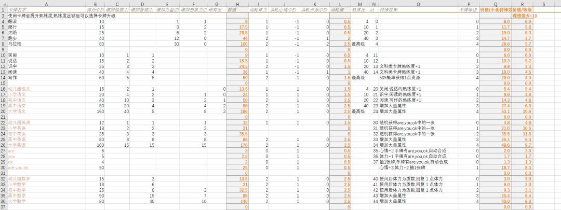The image size is (561, 210).
Task: Select the 大学语文 cell
Action: [46, 111]
